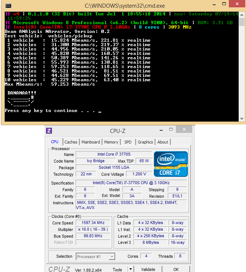Click the cmd window scrollbar thumb
The image size is (246, 272).
[x=242, y=22]
